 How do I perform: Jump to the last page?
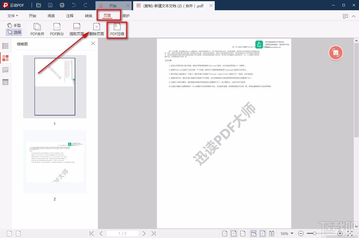[x=153, y=233]
